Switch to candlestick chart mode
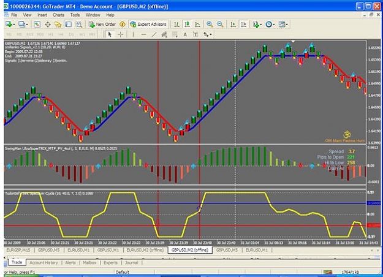This screenshot has height=277, width=383. coord(187,24)
